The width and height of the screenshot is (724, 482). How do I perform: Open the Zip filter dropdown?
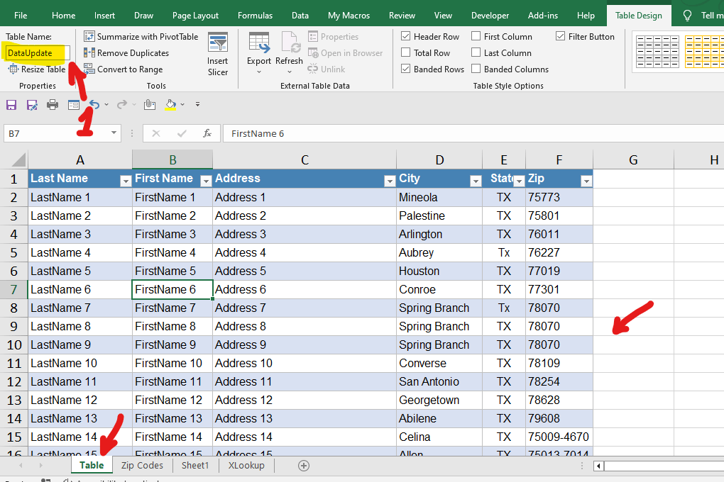[586, 181]
